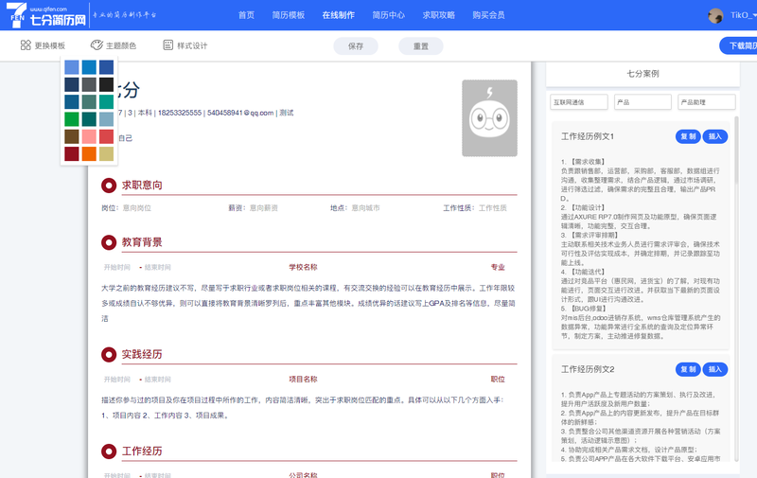Pick the pink color swatch
The width and height of the screenshot is (757, 478).
pyautogui.click(x=89, y=136)
